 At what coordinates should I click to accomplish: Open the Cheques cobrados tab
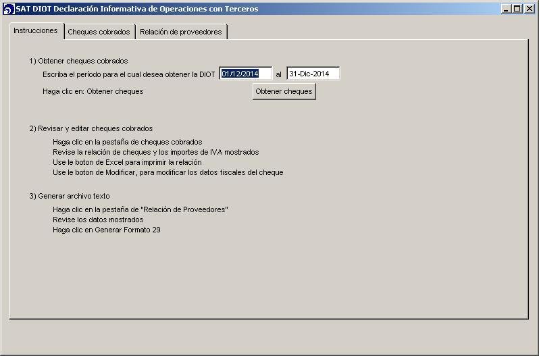[99, 32]
